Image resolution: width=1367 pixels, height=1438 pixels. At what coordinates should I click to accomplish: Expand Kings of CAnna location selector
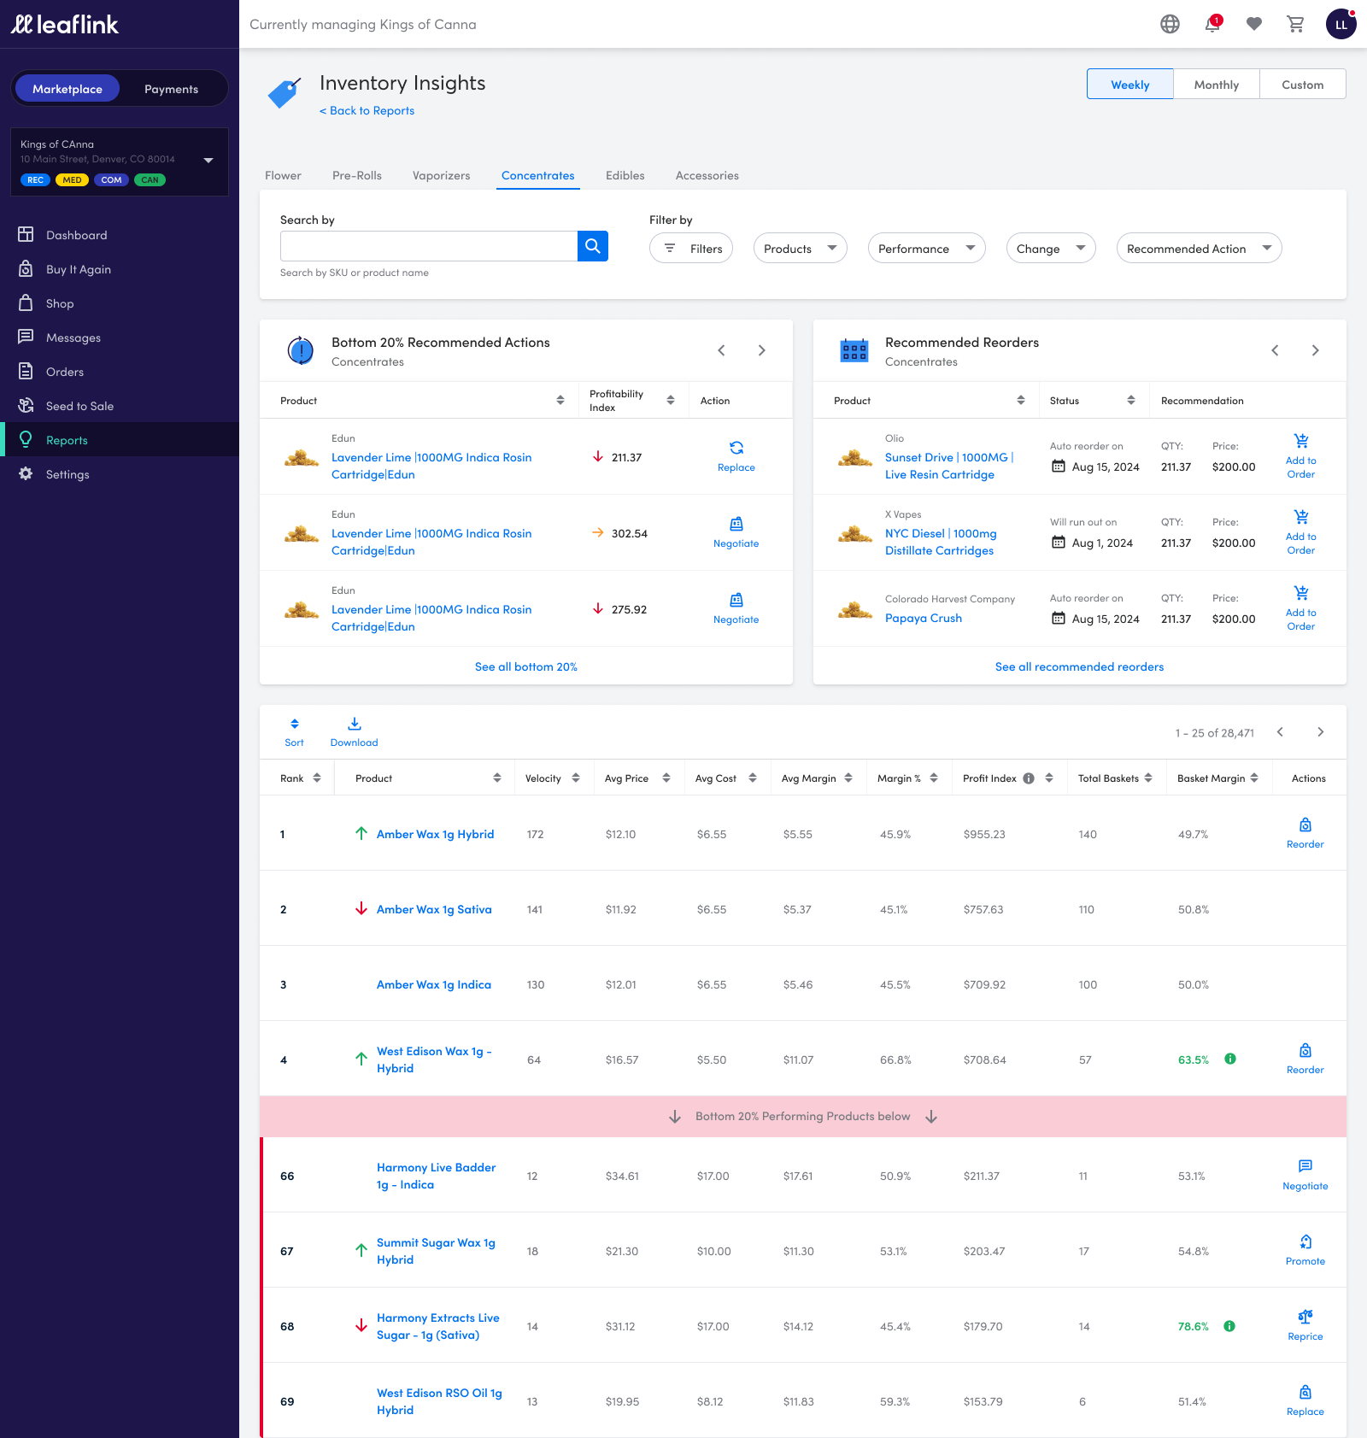pos(208,161)
